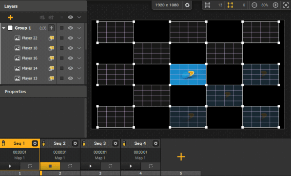Viewport: 291px width, 176px height.
Task: Click the all-layers selection icon showing 13
Action: coord(207,5)
